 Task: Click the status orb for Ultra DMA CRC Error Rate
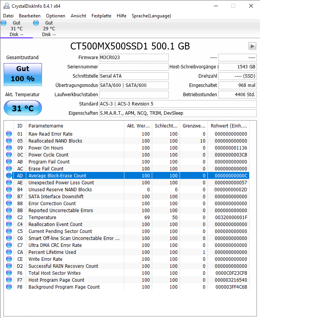click(x=9, y=245)
